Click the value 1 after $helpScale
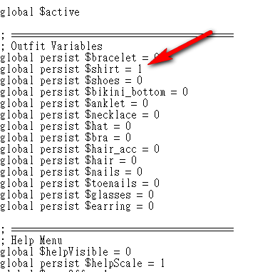Viewport: 270px width, 272px height. [x=162, y=263]
